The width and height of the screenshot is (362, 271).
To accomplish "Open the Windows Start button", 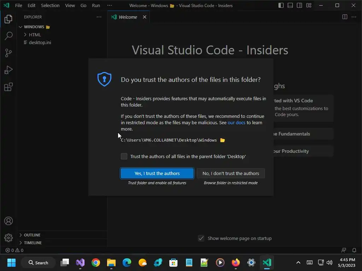I will tap(11, 263).
